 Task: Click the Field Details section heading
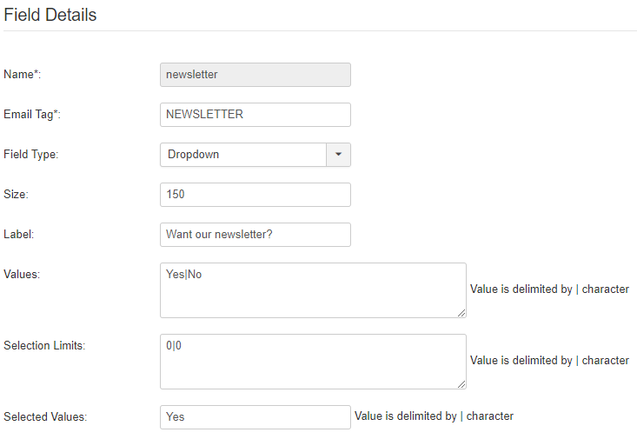point(50,15)
